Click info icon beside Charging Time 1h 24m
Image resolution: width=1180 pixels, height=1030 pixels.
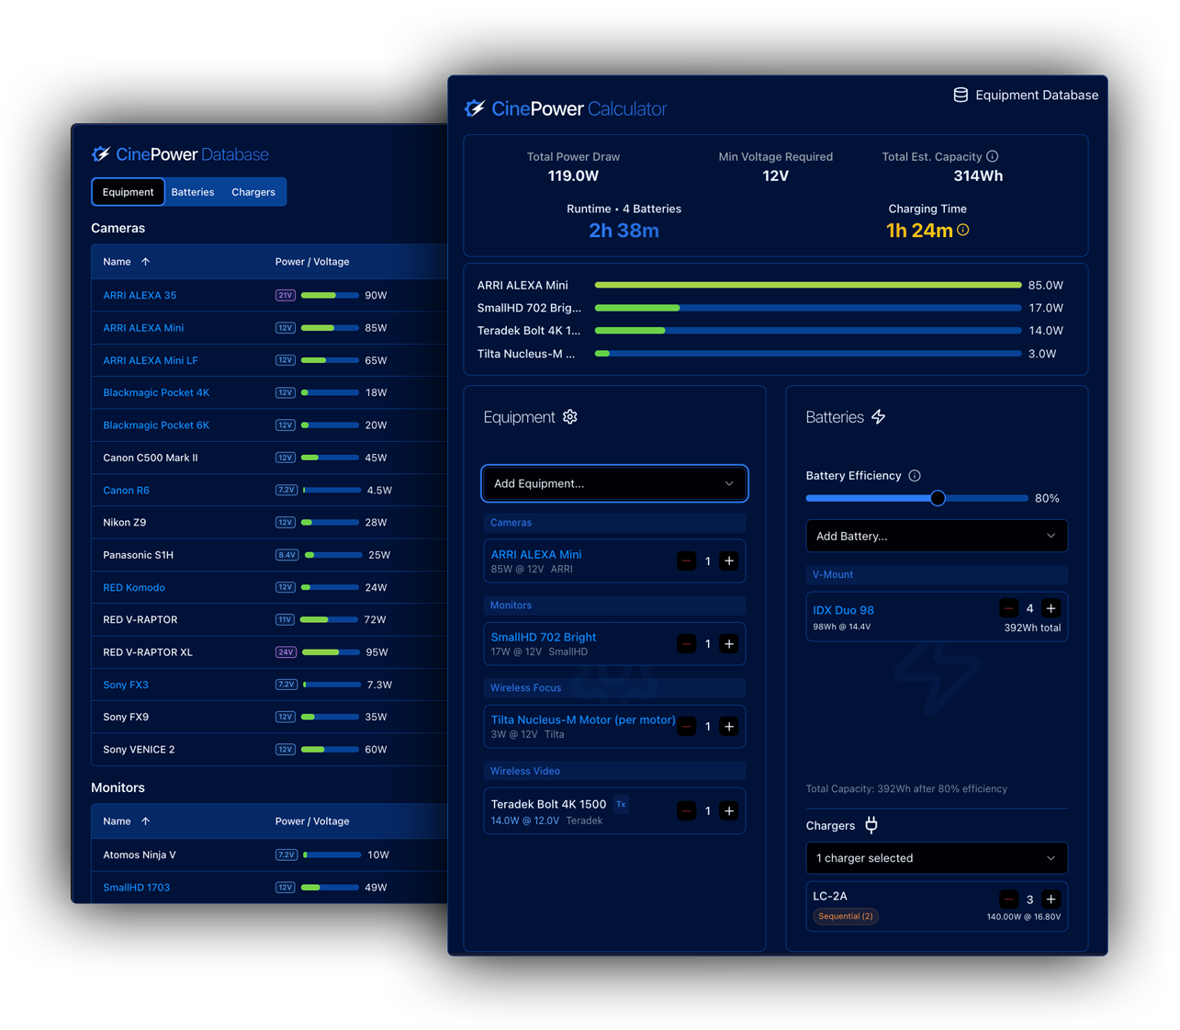coord(963,230)
